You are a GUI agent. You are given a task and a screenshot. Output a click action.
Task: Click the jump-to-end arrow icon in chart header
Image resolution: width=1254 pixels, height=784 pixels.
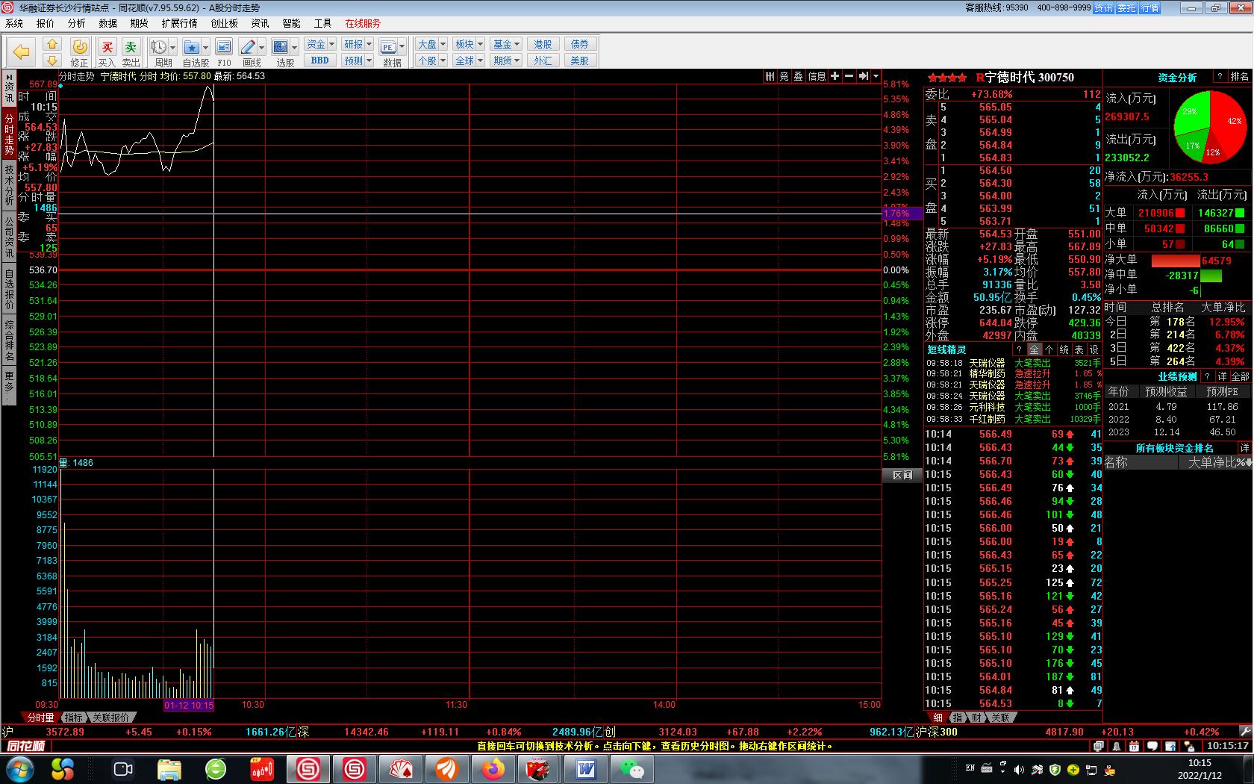pos(863,76)
